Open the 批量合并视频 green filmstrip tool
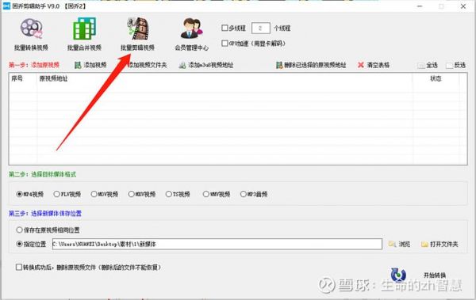476x300 pixels. point(84,28)
